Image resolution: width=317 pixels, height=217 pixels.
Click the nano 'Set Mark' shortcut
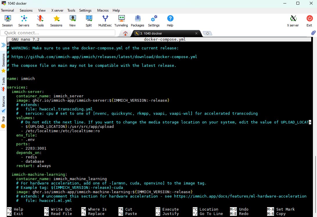pos(281,209)
